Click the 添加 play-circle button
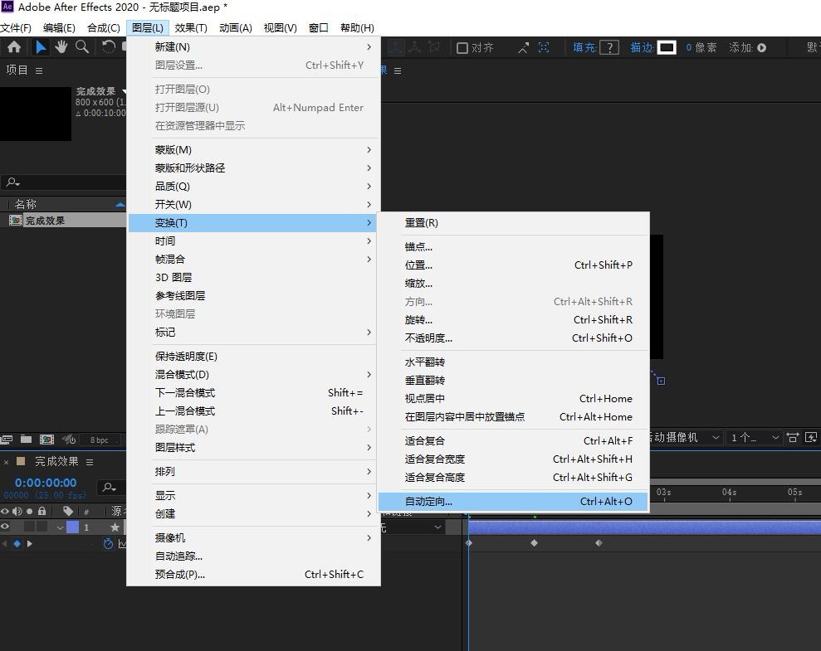 pyautogui.click(x=762, y=47)
